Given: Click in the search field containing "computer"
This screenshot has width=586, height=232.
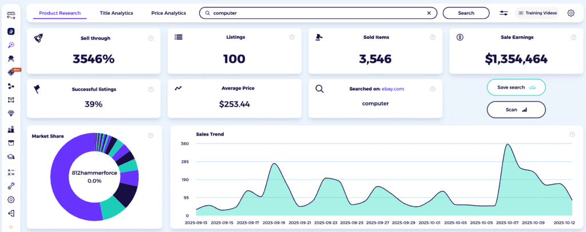Looking at the screenshot, I should pyautogui.click(x=315, y=13).
